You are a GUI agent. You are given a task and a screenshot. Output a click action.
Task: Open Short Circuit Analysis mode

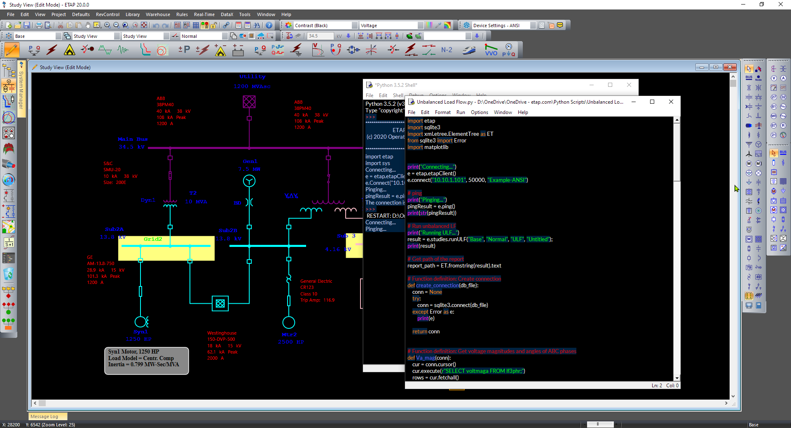click(x=52, y=49)
